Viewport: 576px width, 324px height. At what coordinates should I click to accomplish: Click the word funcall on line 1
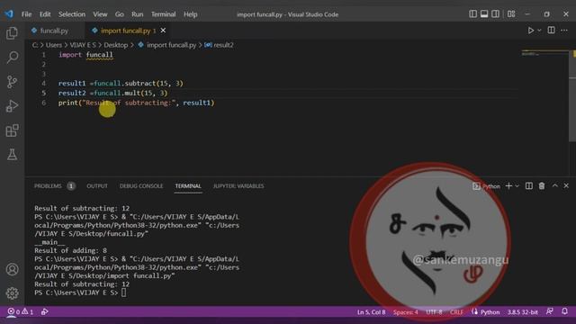pos(100,55)
